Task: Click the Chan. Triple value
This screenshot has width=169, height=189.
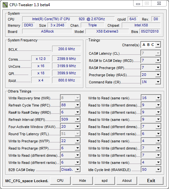Action: point(92,25)
